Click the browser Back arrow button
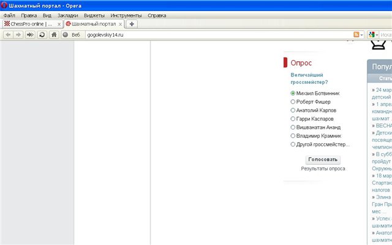The image size is (392, 245). tap(8, 35)
